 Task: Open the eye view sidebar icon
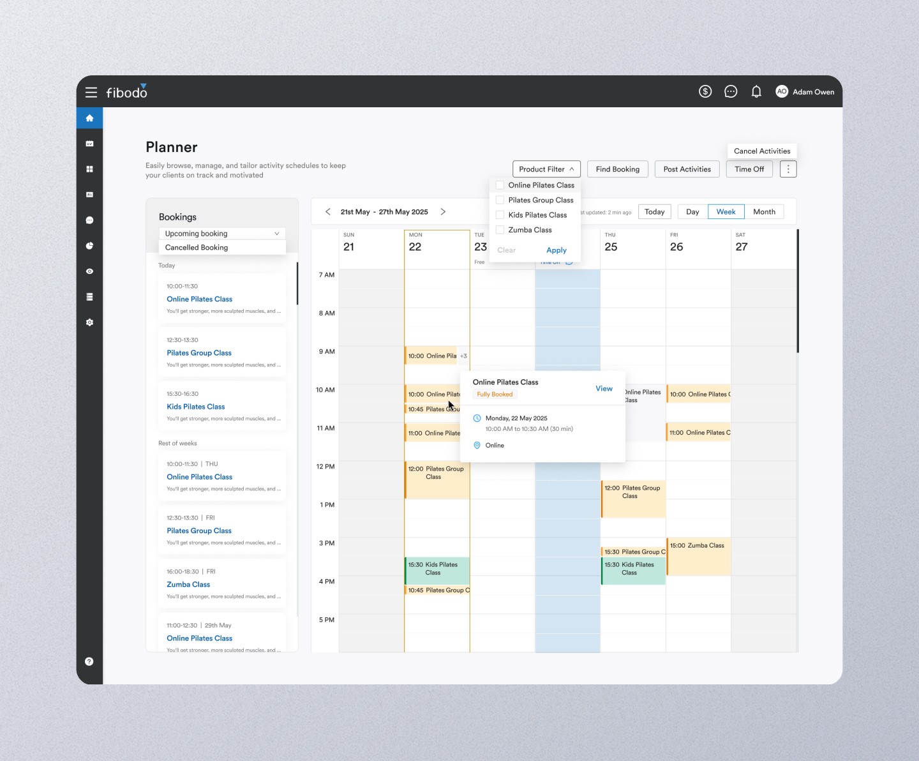[89, 271]
